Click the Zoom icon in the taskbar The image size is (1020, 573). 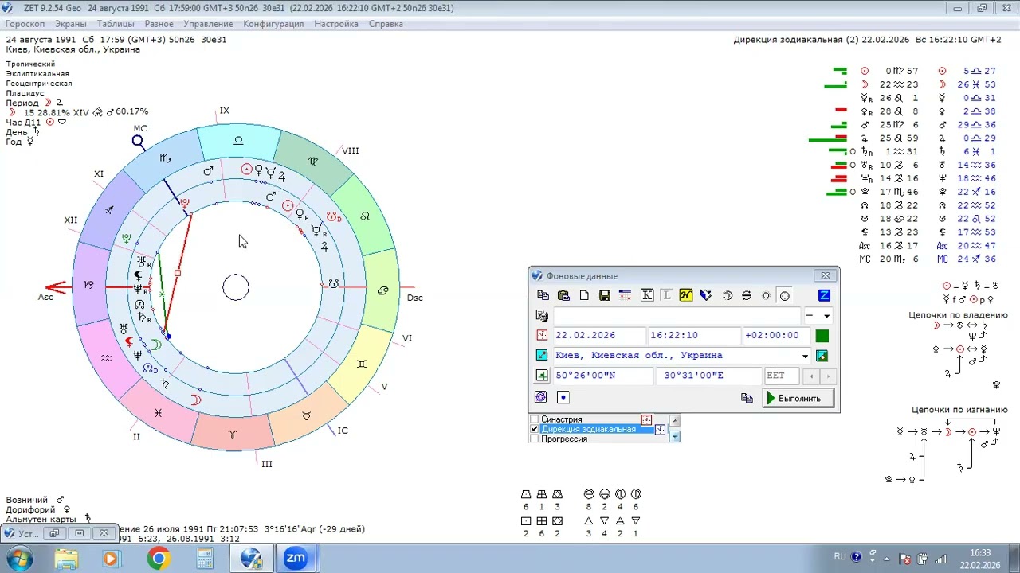pyautogui.click(x=296, y=559)
